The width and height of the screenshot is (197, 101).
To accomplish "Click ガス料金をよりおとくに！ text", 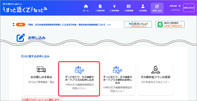I will [x=155, y=82].
